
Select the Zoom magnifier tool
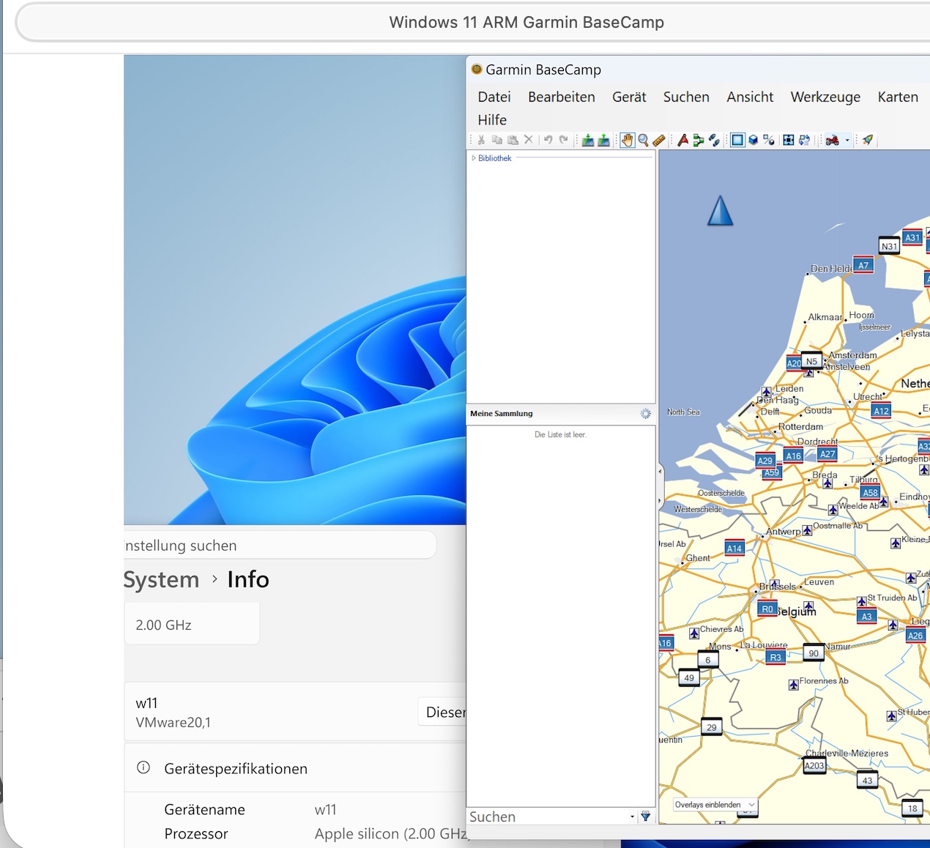coord(643,140)
